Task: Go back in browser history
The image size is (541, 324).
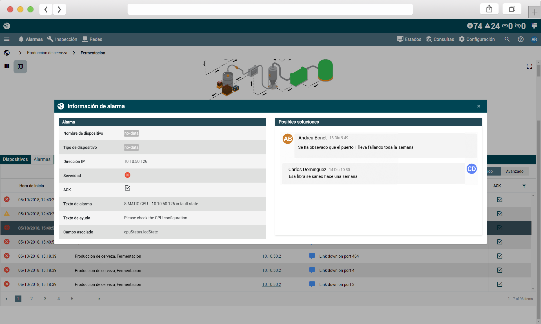Action: [46, 9]
